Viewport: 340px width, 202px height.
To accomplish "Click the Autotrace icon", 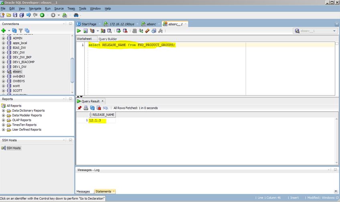I will 103,31.
